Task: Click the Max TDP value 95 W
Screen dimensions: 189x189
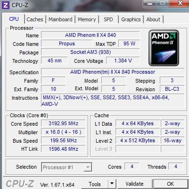Action: click(129, 43)
